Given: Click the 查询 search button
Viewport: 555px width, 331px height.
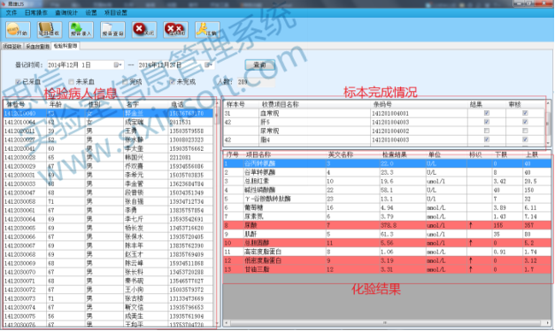Looking at the screenshot, I should pos(260,65).
